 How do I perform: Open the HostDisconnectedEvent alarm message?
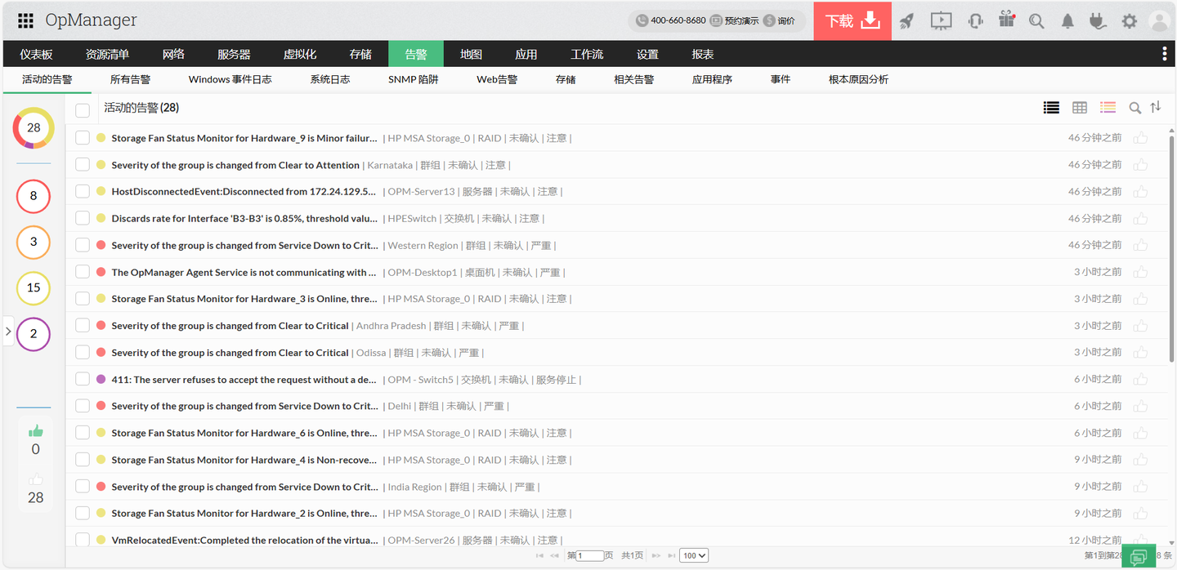244,191
